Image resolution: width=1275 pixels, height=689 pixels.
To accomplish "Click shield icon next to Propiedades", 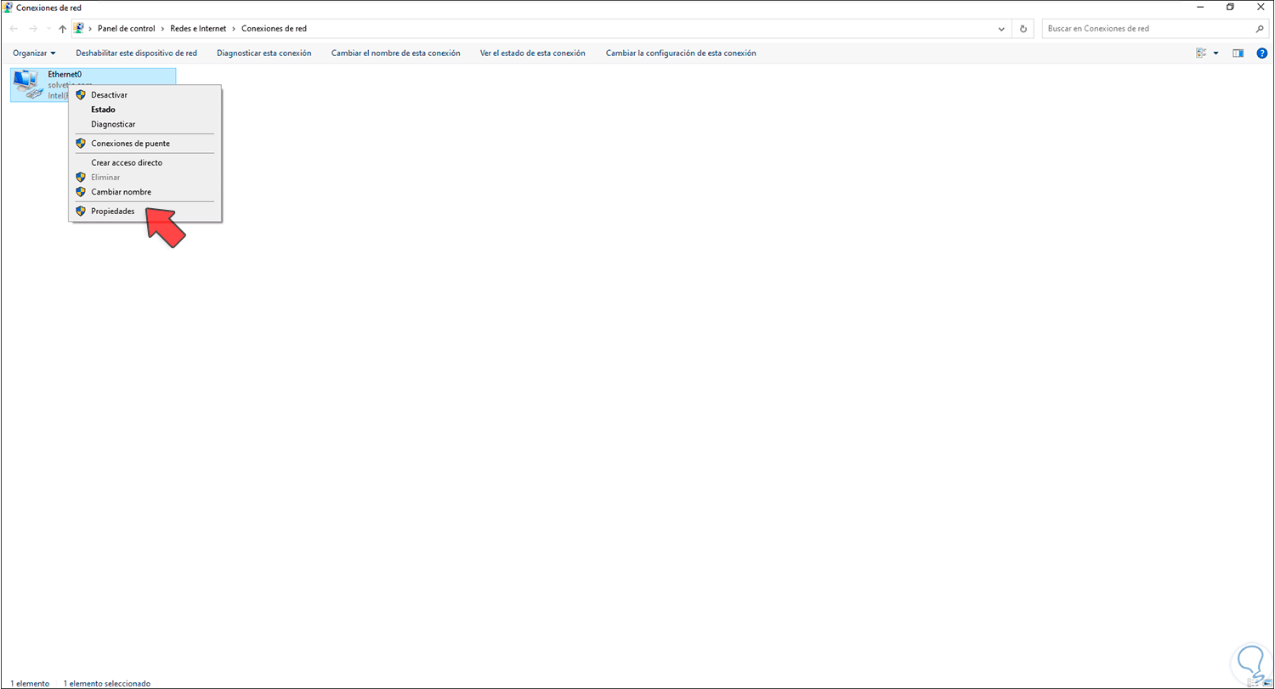I will (81, 211).
